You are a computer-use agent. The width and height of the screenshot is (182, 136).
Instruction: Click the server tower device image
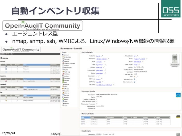(175, 58)
